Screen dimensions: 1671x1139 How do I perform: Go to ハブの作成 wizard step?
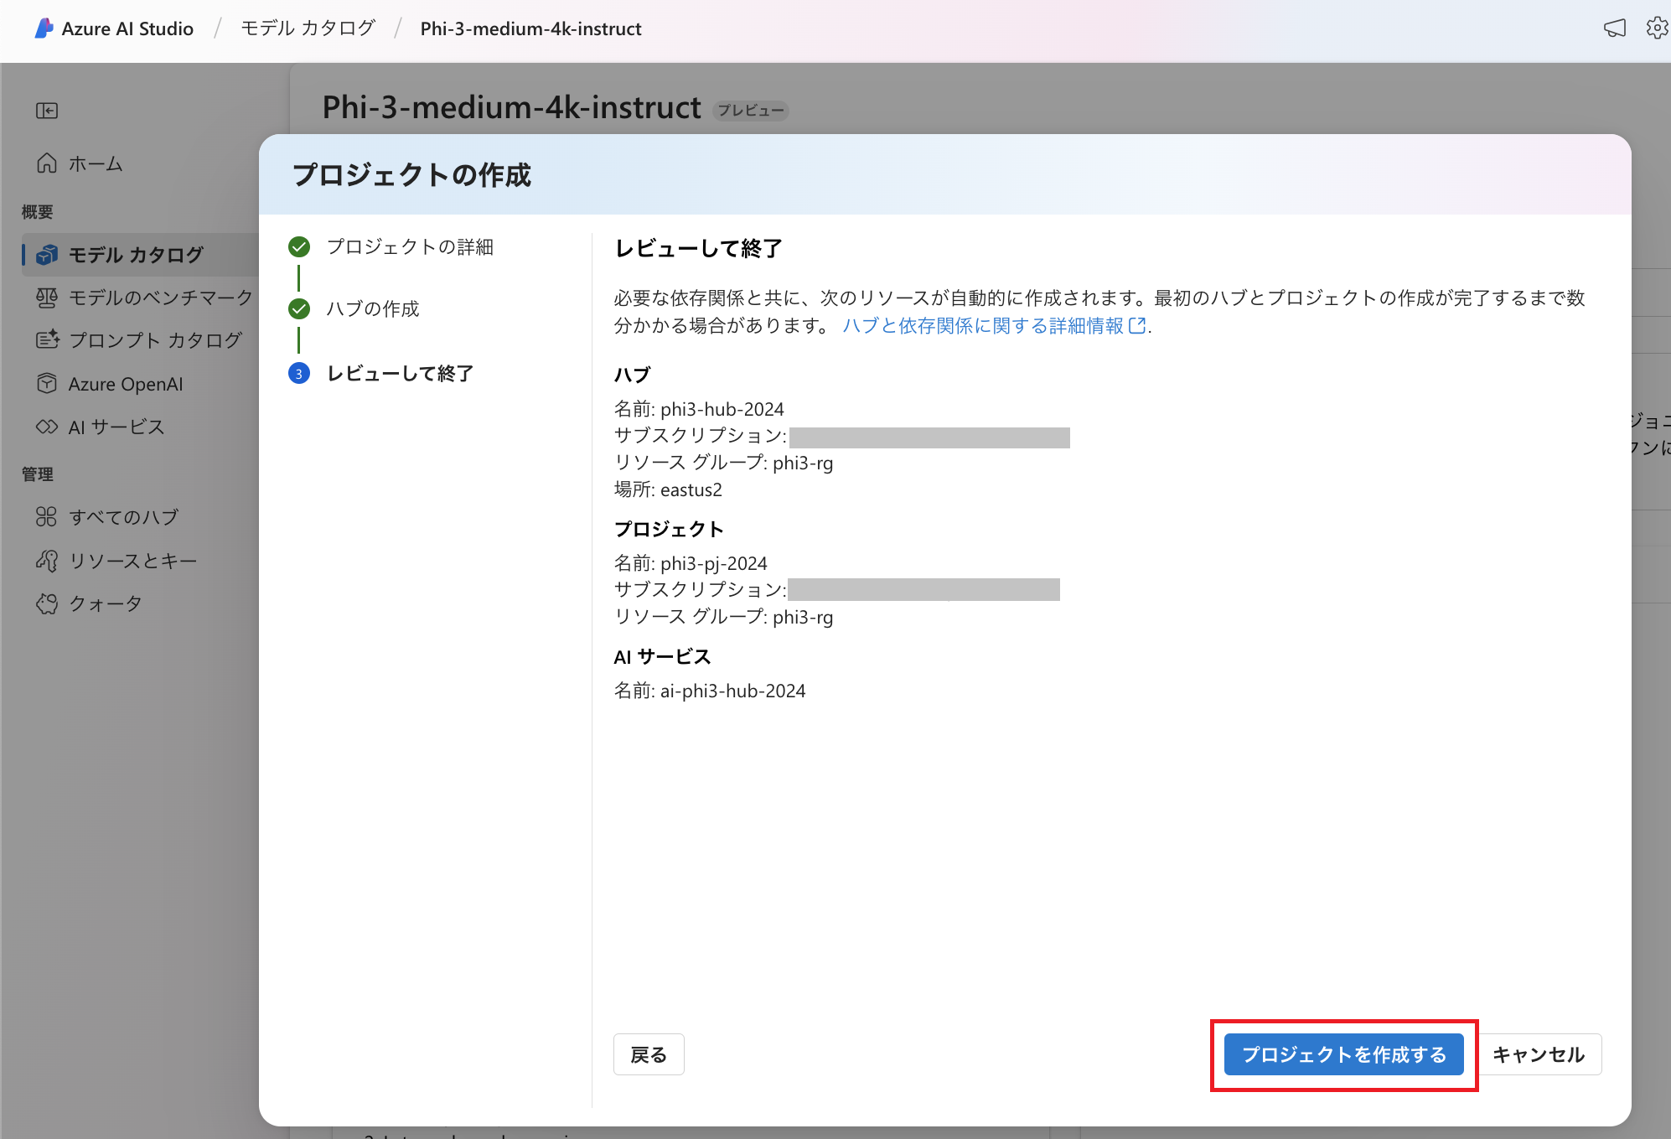(x=373, y=309)
